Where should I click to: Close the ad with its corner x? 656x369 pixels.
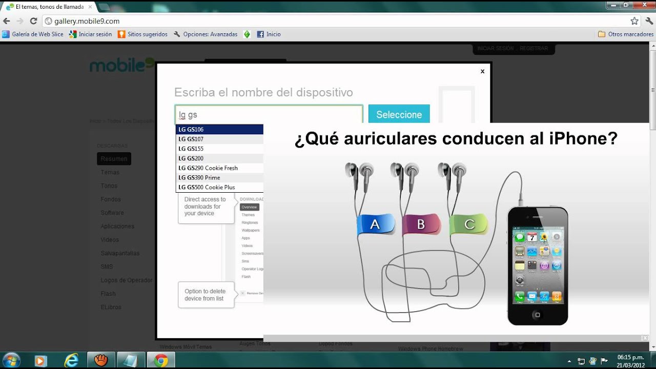(645, 338)
